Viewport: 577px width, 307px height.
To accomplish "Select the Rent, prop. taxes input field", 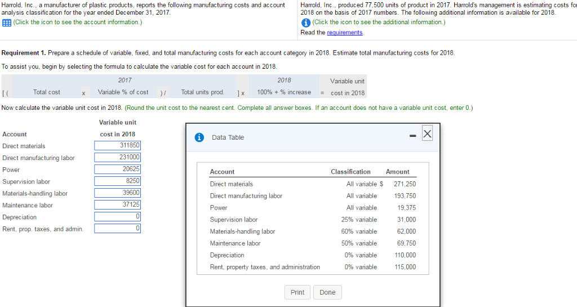I will pyautogui.click(x=117, y=228).
